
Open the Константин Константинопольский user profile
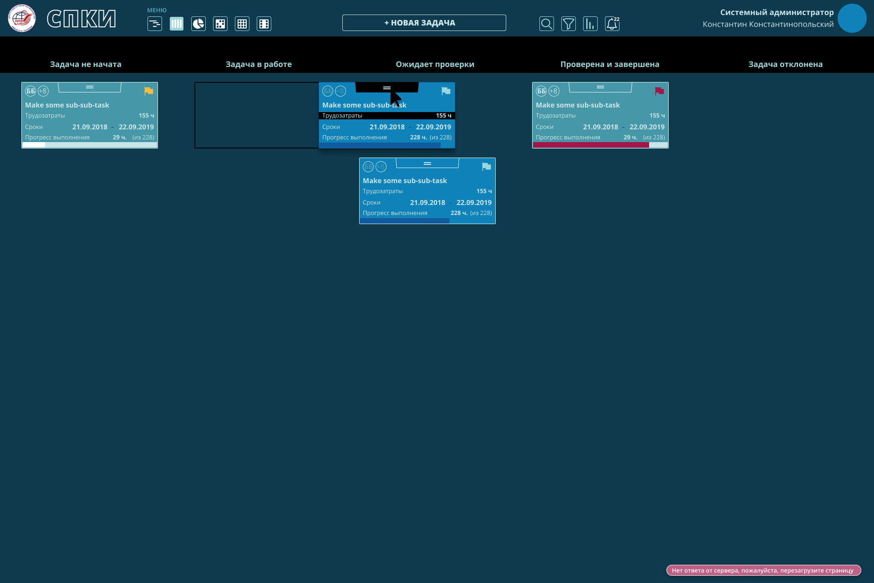pyautogui.click(x=768, y=24)
